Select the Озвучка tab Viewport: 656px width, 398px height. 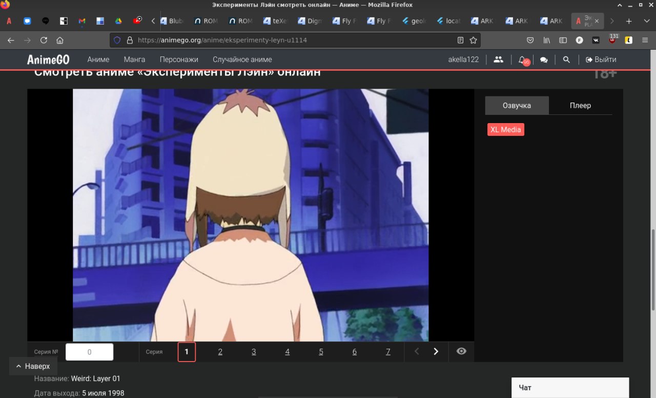(x=517, y=105)
